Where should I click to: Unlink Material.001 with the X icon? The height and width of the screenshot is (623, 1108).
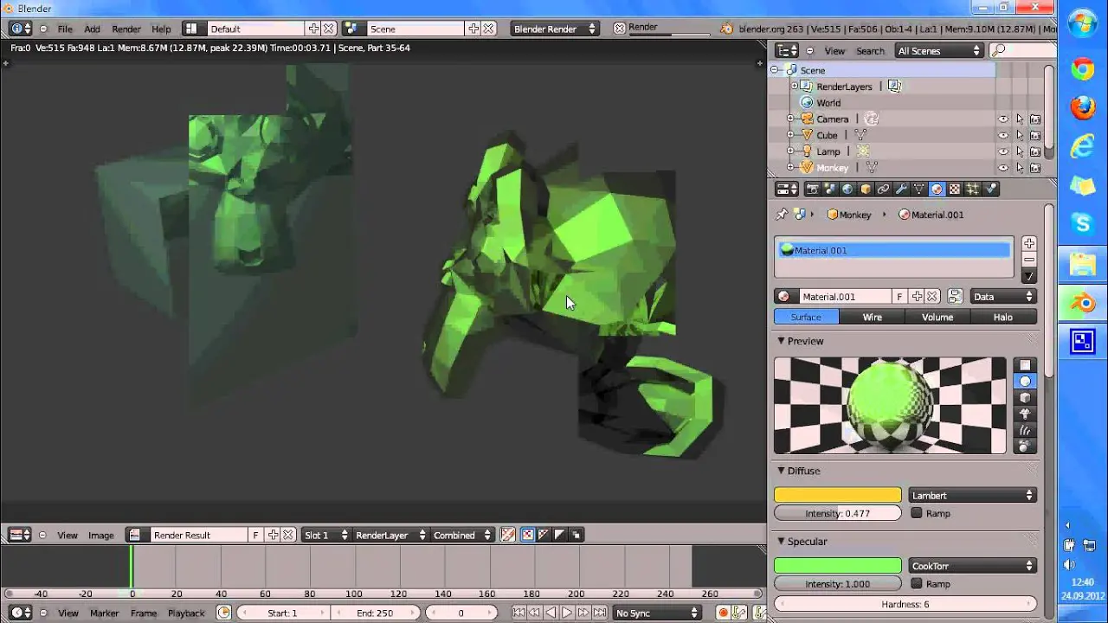pos(932,297)
